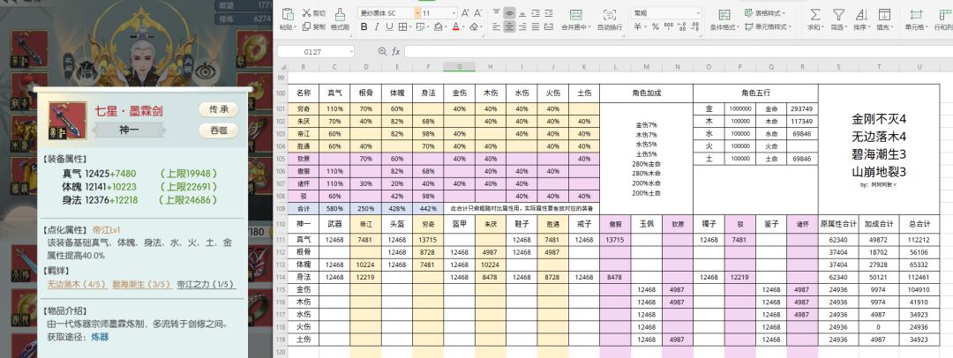953x358 pixels.
Task: Click the increase decimal places icon
Action: click(x=681, y=26)
